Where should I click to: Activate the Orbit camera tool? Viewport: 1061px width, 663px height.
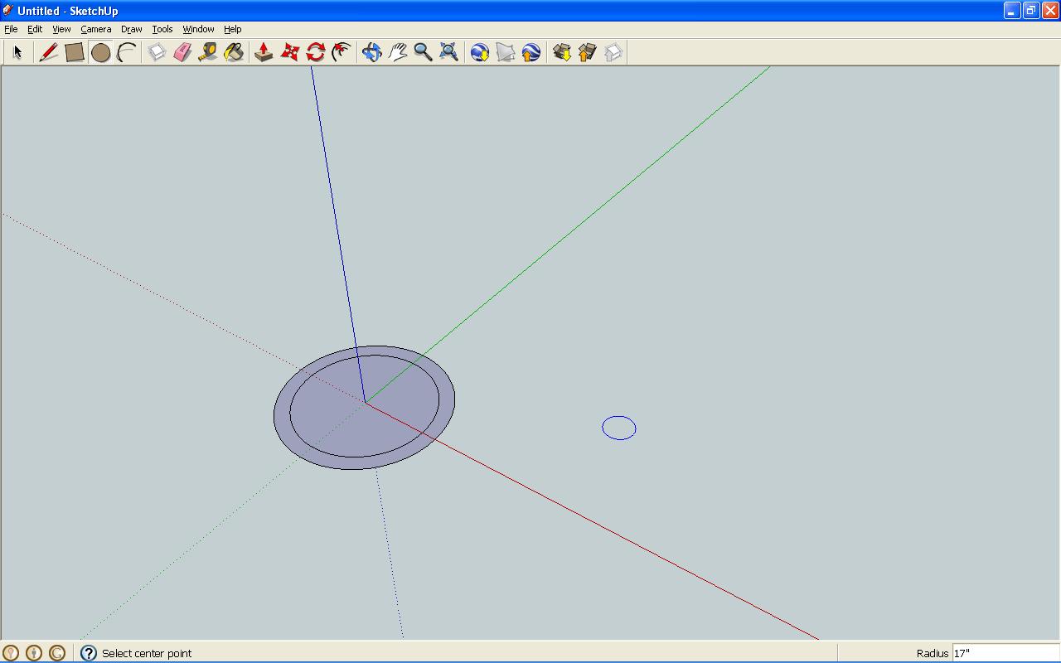coord(371,52)
